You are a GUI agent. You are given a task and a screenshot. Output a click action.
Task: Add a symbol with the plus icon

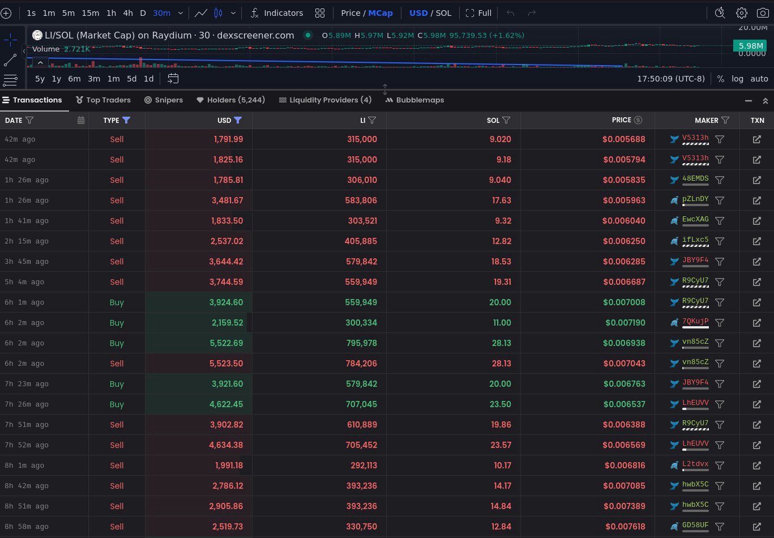[6, 13]
